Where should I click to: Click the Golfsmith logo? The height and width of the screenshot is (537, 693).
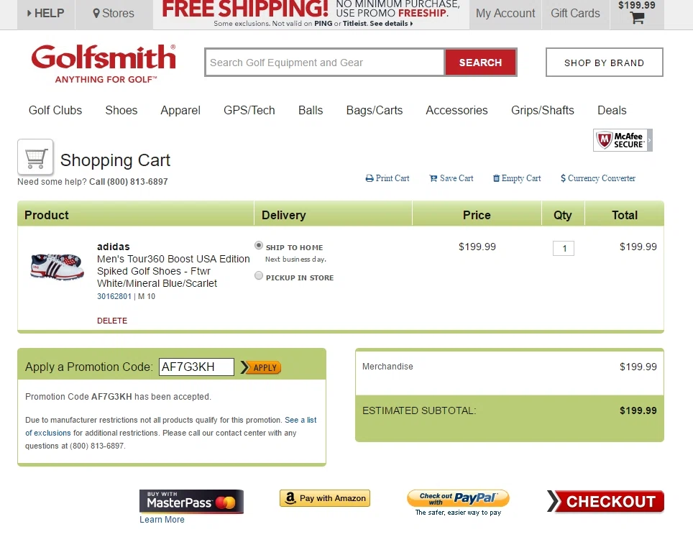(x=104, y=63)
